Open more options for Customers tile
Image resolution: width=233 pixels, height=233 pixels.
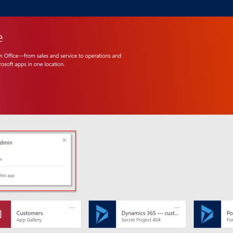pyautogui.click(x=72, y=208)
